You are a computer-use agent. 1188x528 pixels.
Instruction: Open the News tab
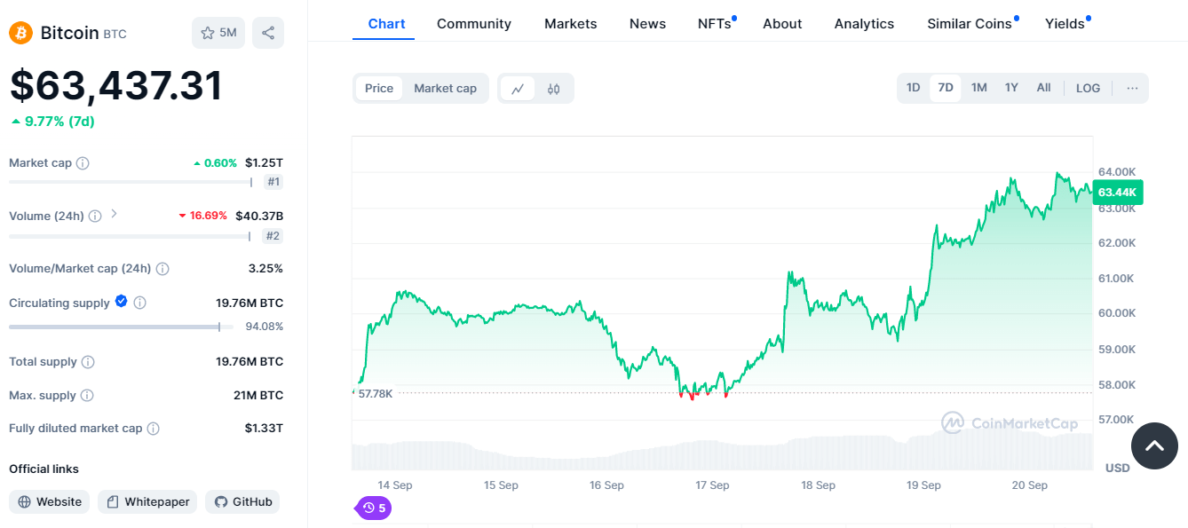647,24
